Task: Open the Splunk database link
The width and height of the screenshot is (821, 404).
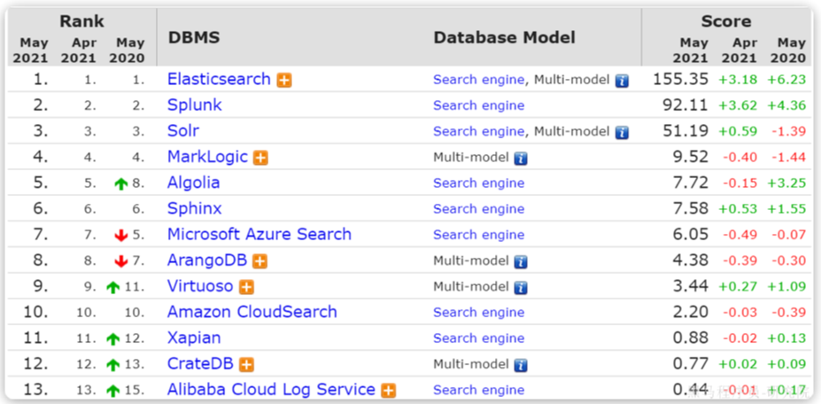Action: 194,105
